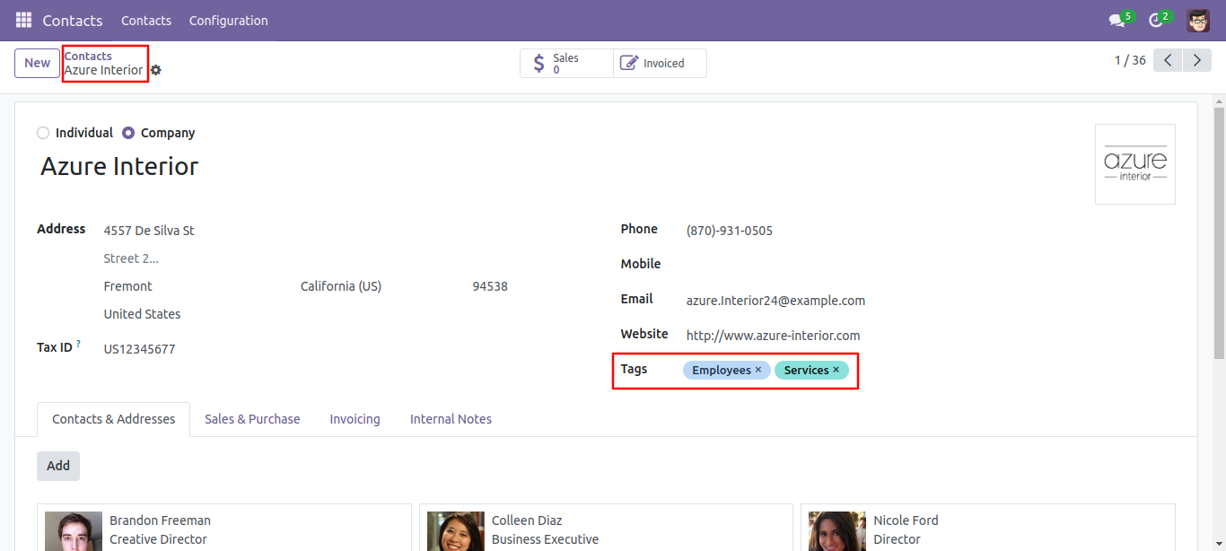Open Nicole Ford contact card

pos(988,528)
